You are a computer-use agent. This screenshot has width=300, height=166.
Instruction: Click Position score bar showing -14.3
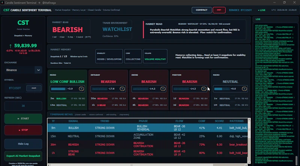[x=190, y=89]
